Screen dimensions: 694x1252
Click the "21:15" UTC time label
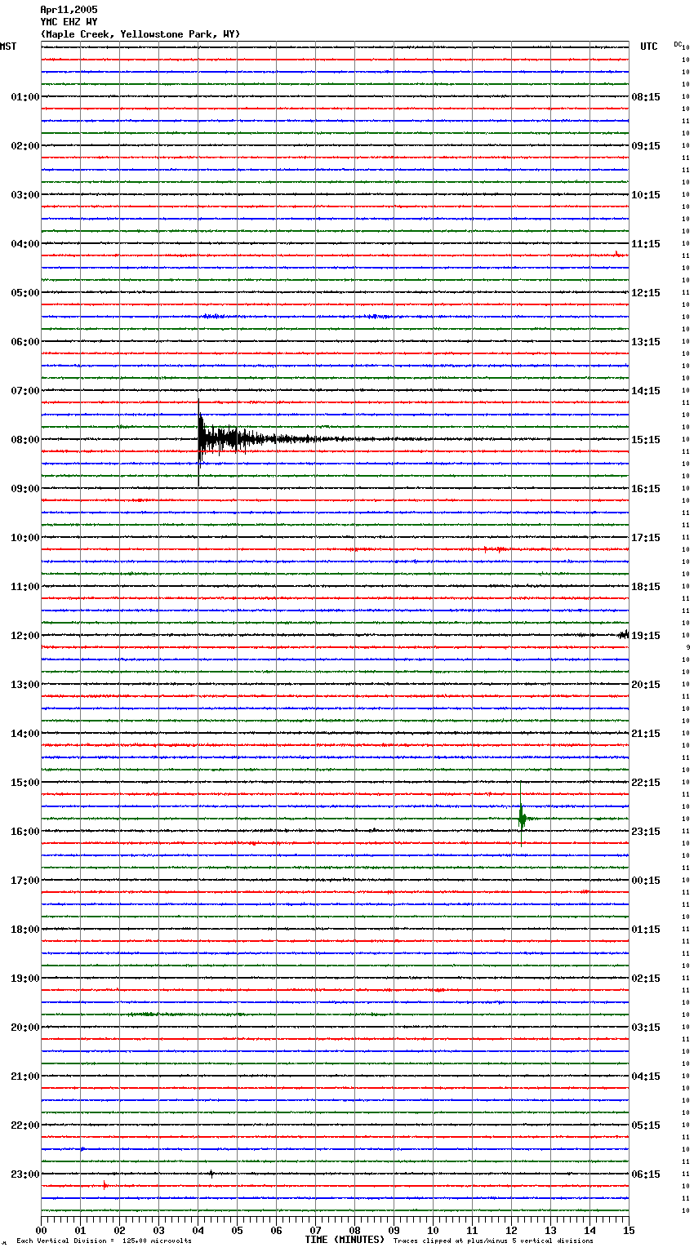646,734
